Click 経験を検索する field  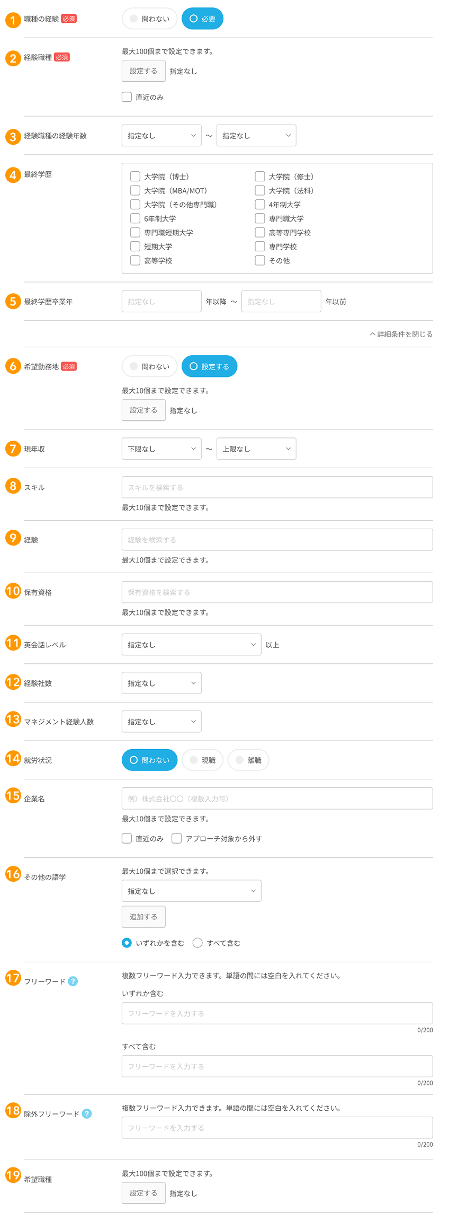pyautogui.click(x=277, y=540)
